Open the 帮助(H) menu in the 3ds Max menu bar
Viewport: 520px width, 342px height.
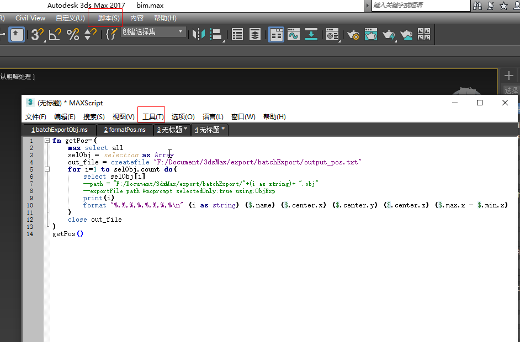click(x=165, y=18)
